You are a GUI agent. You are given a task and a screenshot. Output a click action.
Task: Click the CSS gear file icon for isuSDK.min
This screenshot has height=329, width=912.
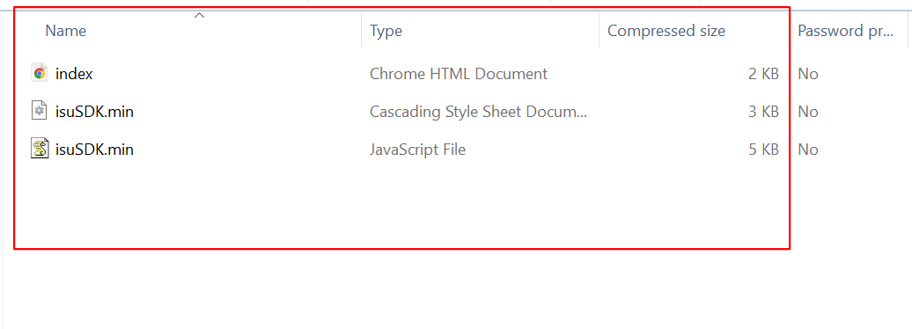pyautogui.click(x=39, y=111)
